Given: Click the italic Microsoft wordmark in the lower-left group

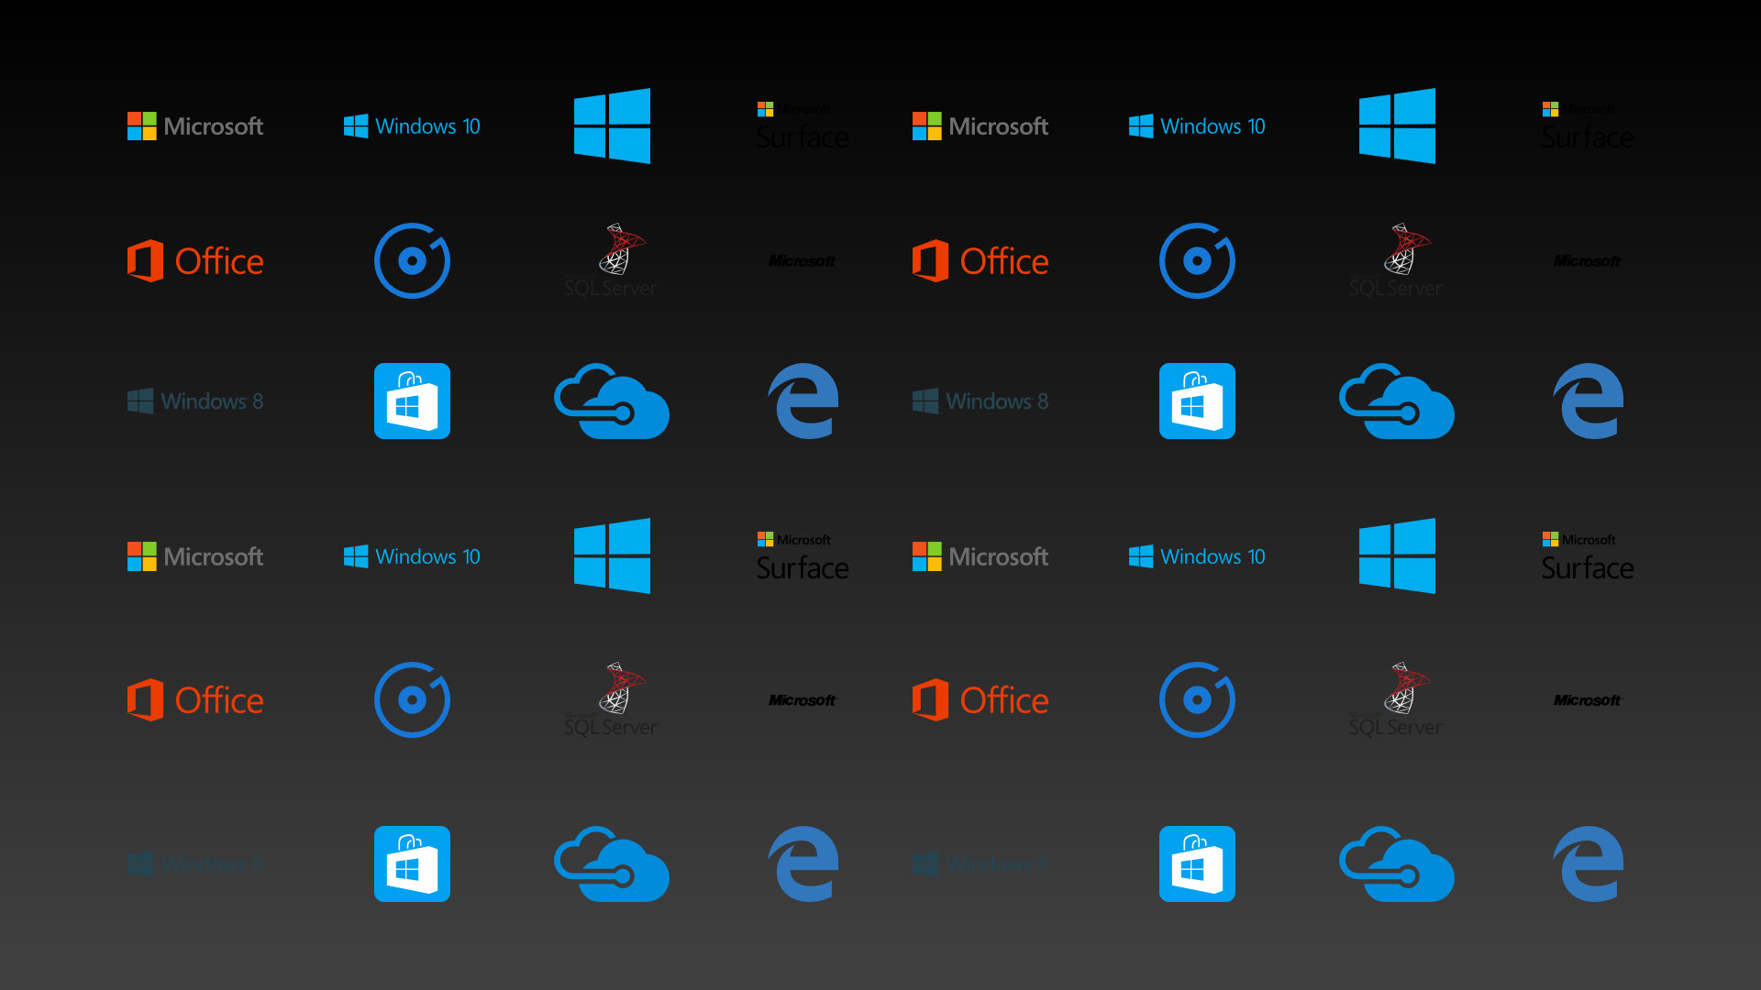Looking at the screenshot, I should [x=803, y=700].
